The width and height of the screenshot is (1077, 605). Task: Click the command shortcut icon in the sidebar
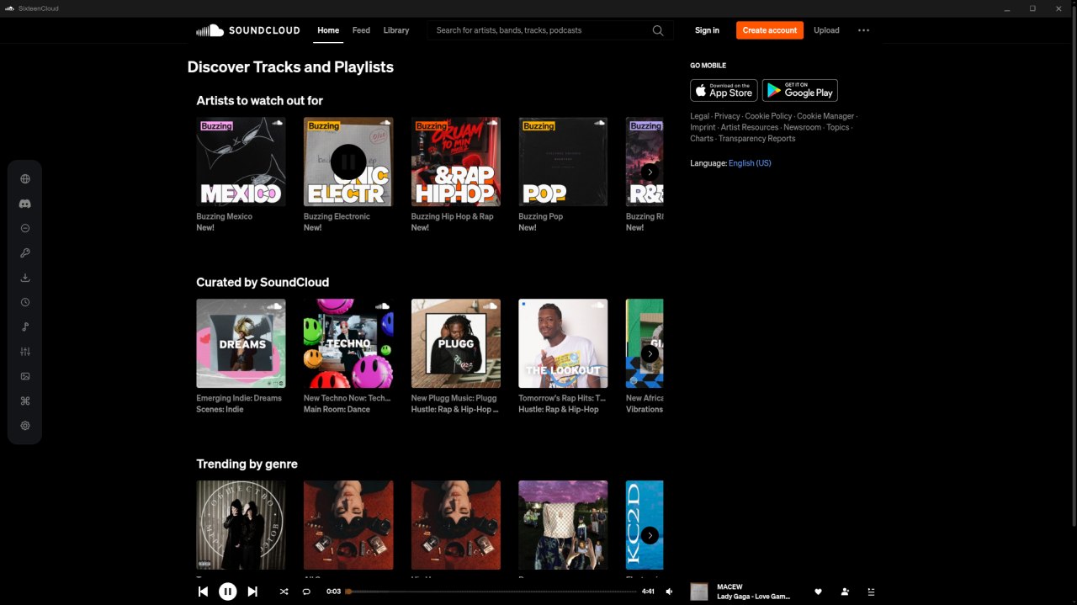click(x=25, y=401)
